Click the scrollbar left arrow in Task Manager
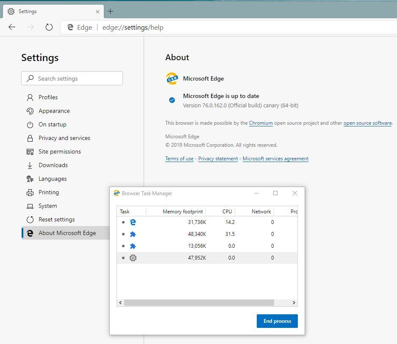397x344 pixels. click(x=120, y=303)
